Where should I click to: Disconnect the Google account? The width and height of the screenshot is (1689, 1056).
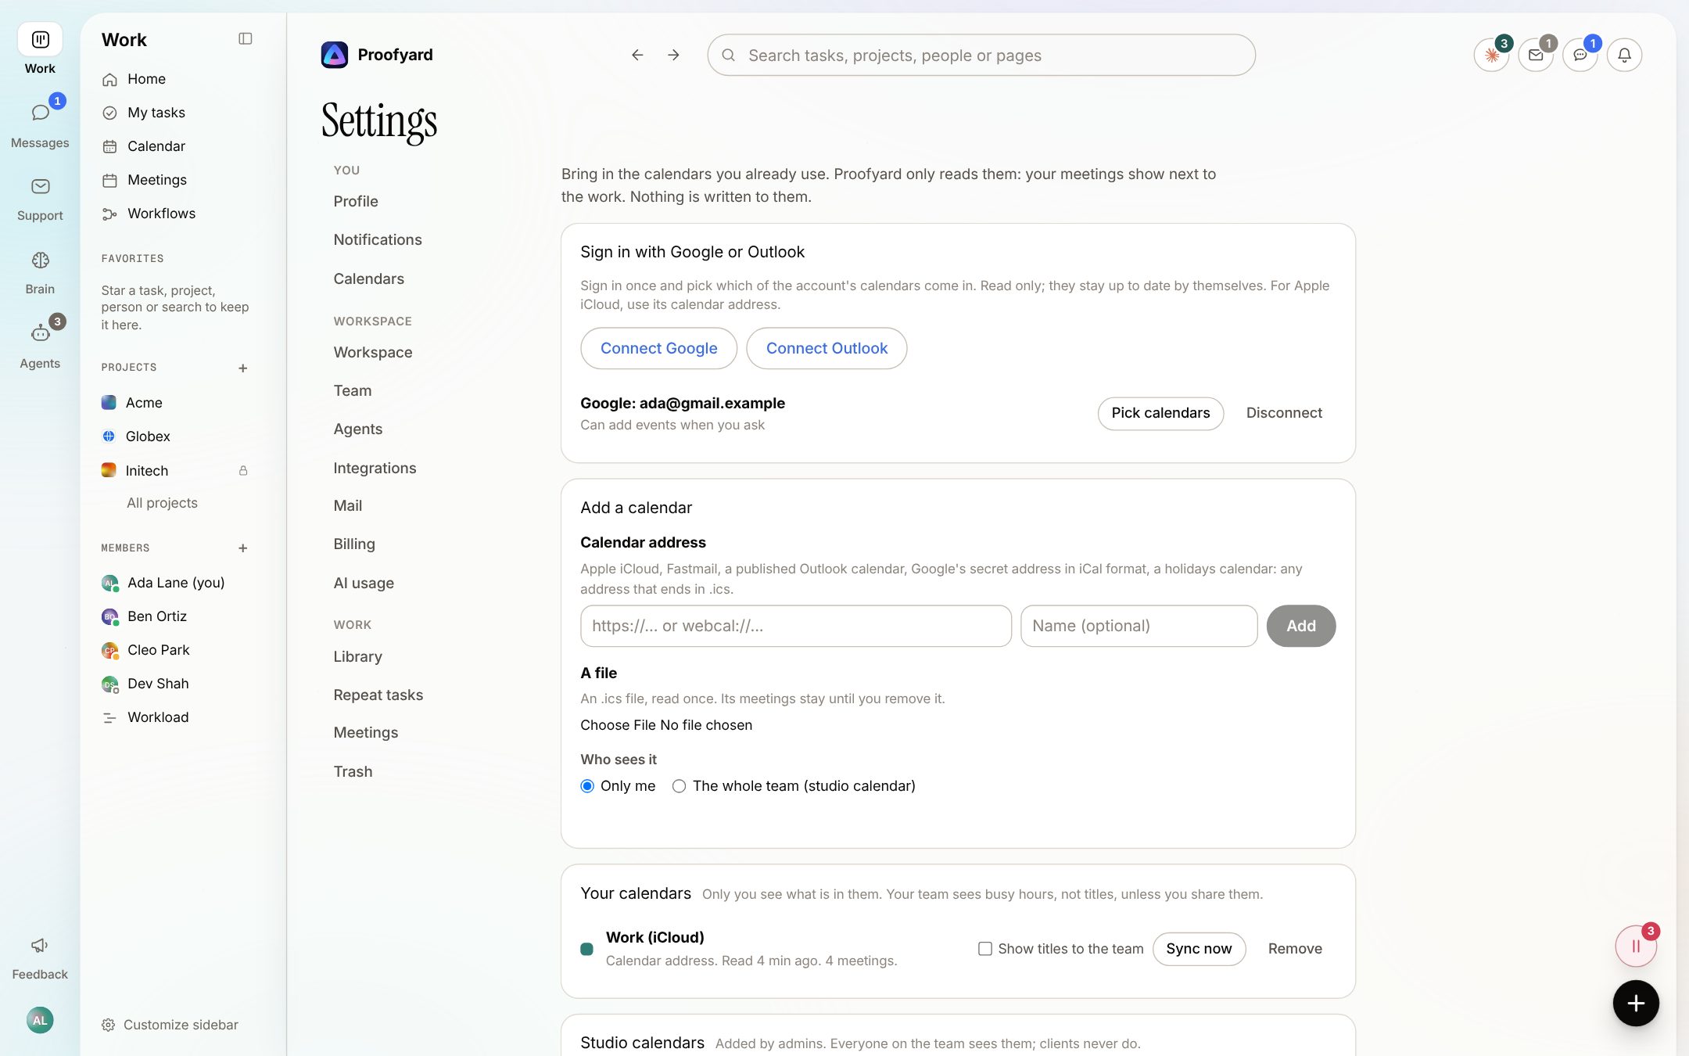(x=1284, y=413)
